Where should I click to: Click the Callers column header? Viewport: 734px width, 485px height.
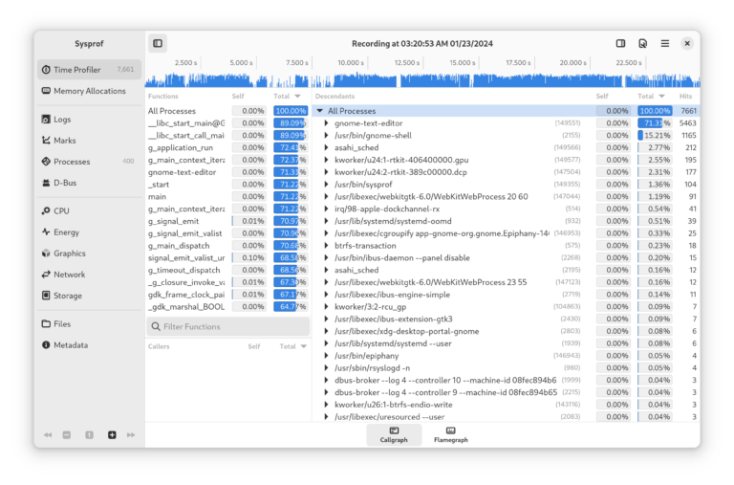coord(159,346)
